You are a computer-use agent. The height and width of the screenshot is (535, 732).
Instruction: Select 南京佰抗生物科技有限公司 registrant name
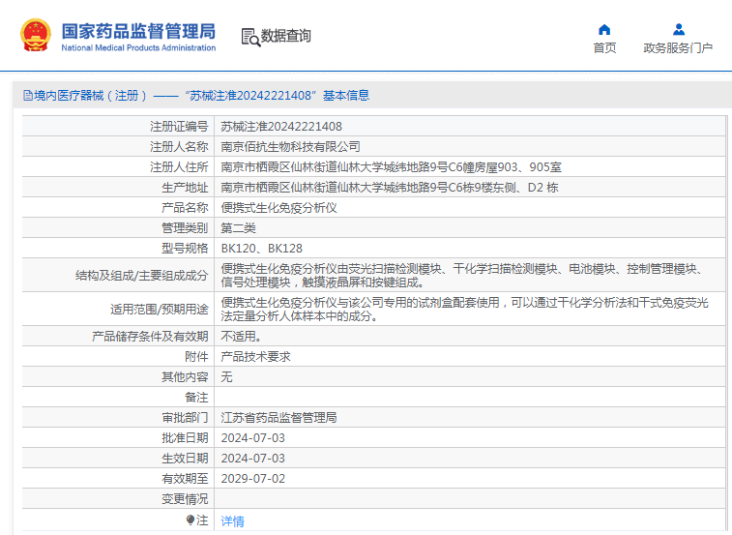pyautogui.click(x=290, y=147)
